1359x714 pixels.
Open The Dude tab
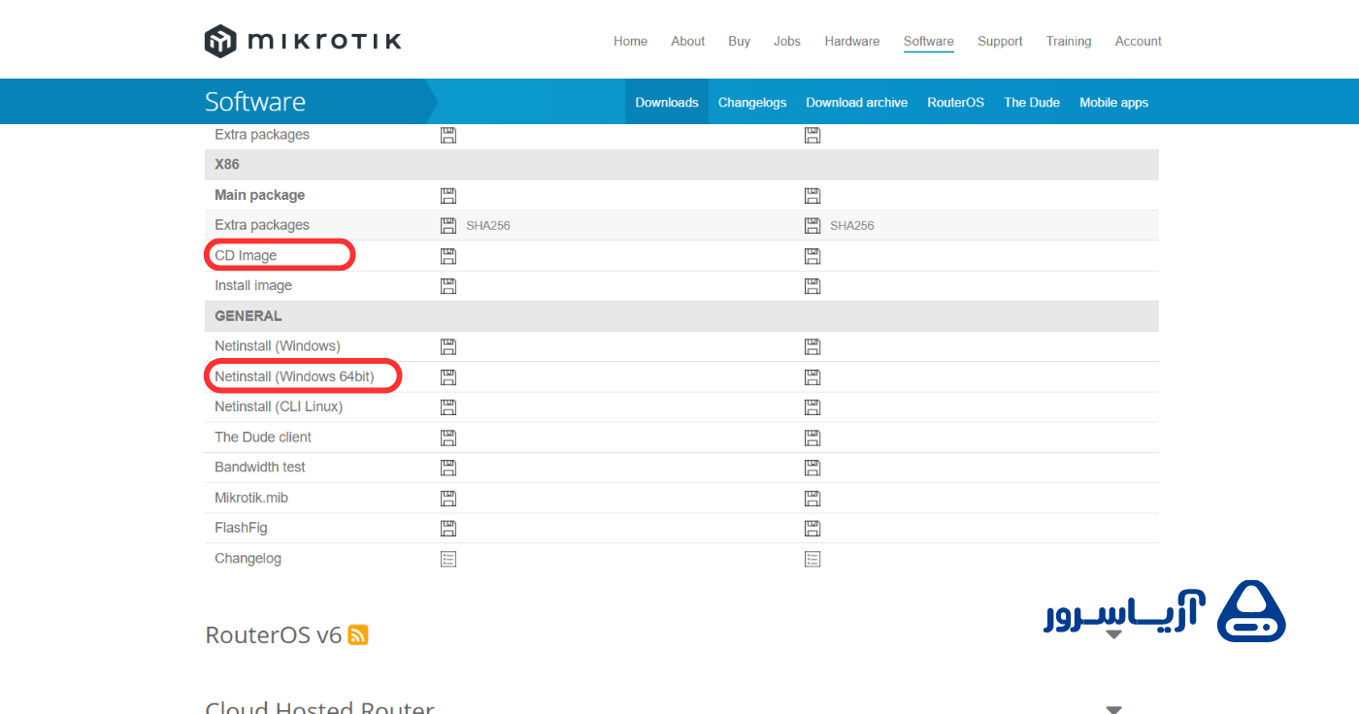click(1032, 102)
